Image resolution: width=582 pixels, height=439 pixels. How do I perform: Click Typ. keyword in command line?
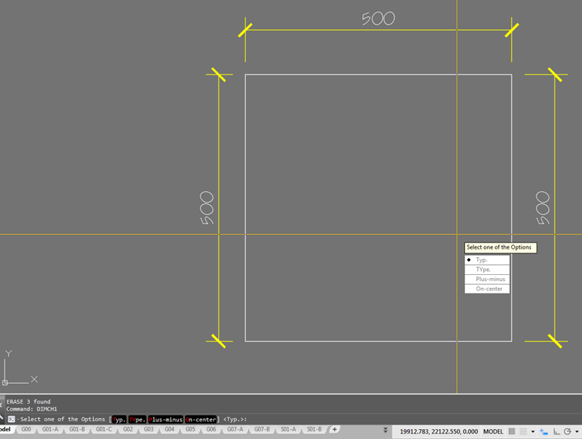[119, 419]
